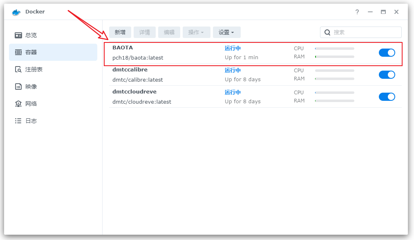Click the Docker whale logo icon
414x240 pixels.
16,12
